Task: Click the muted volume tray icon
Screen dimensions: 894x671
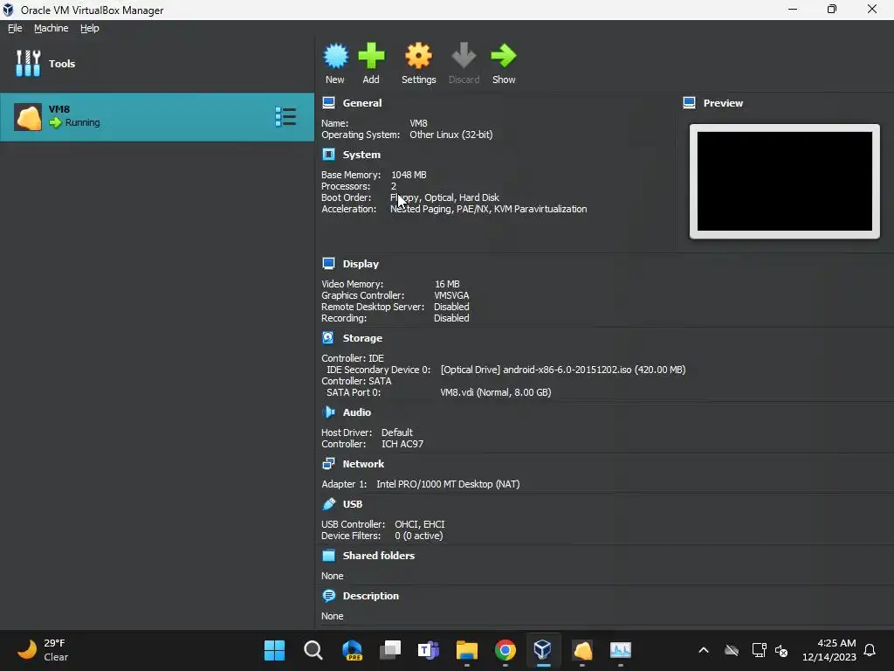Action: point(781,650)
